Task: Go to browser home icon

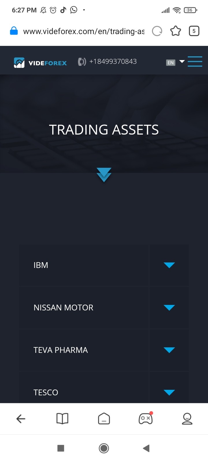Action: 104,418
